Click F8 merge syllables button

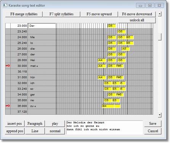tap(24, 14)
